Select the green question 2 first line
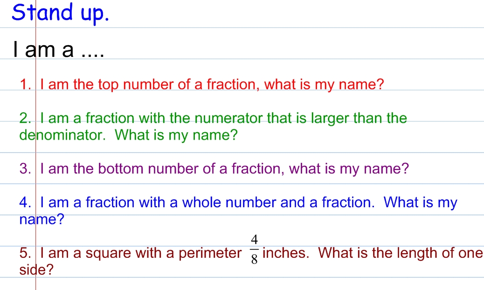 click(213, 118)
